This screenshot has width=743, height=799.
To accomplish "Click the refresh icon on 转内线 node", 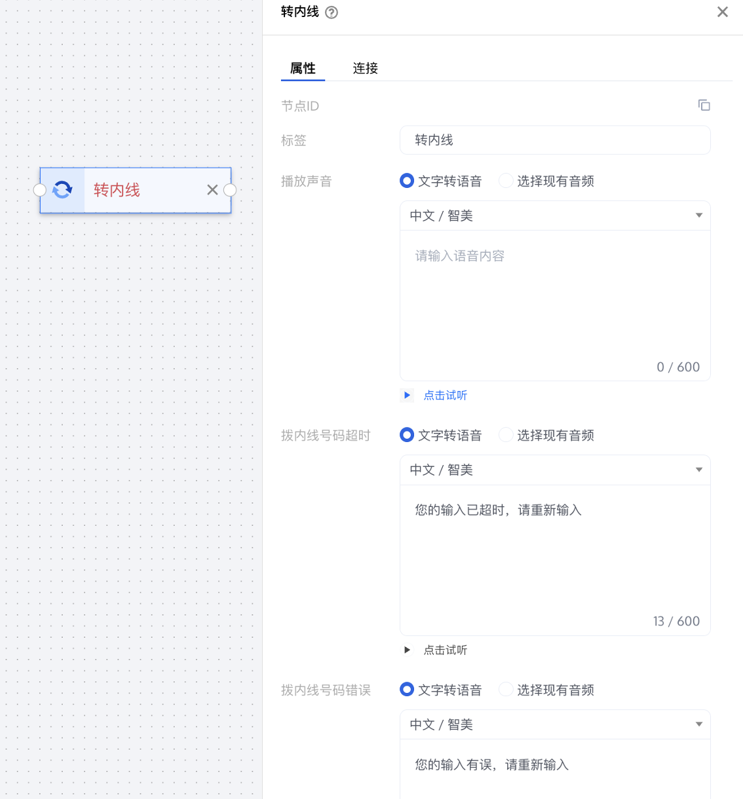I will coord(62,190).
